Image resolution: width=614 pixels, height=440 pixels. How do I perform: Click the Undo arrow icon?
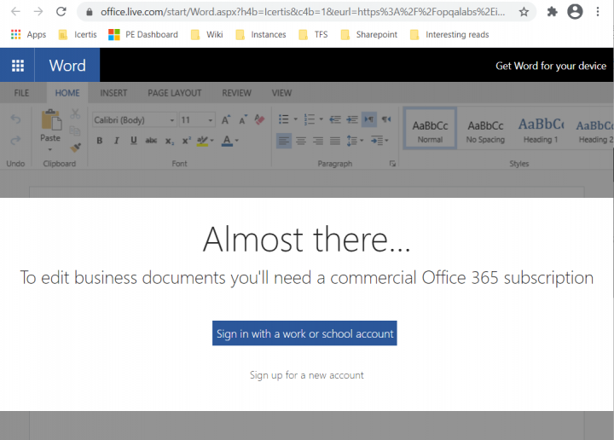15,120
